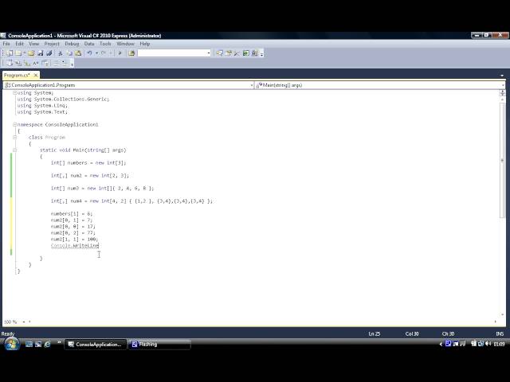Open Solution Explorer from the toolbar icon
510x382 pixels.
[x=220, y=53]
